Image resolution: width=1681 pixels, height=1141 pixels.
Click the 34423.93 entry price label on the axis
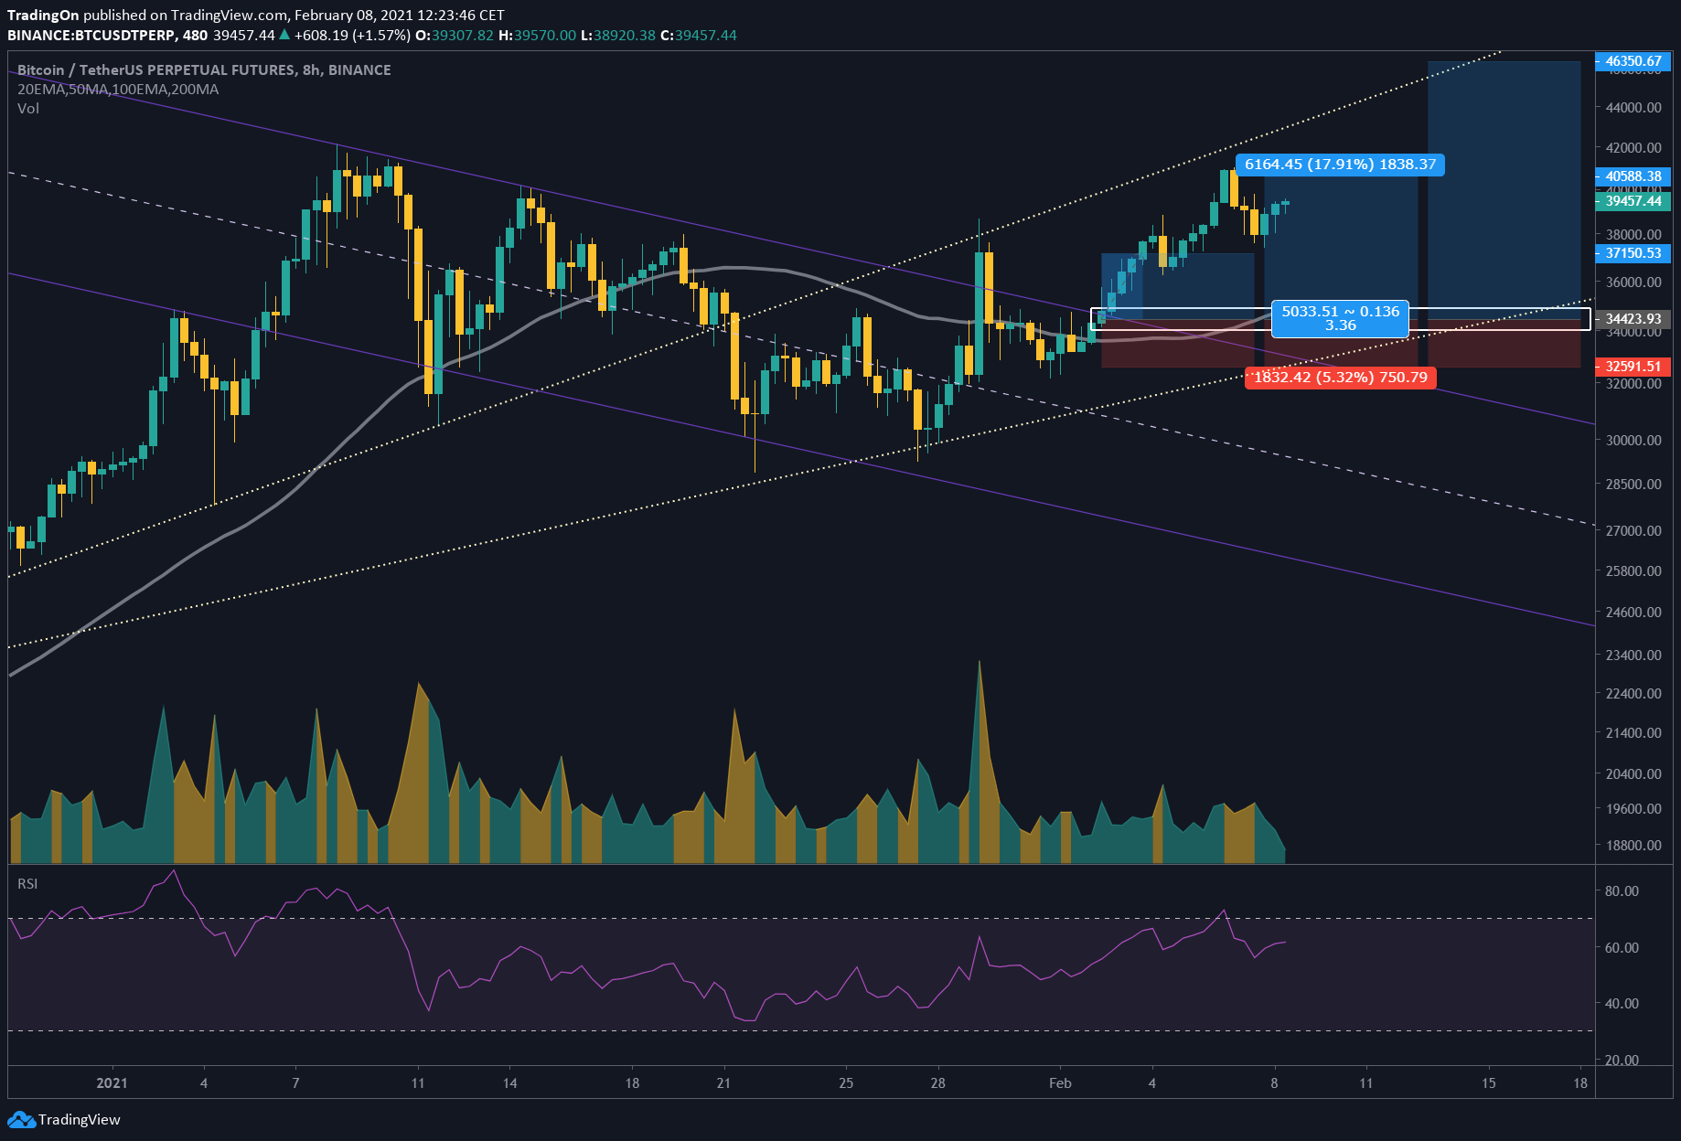pyautogui.click(x=1633, y=319)
